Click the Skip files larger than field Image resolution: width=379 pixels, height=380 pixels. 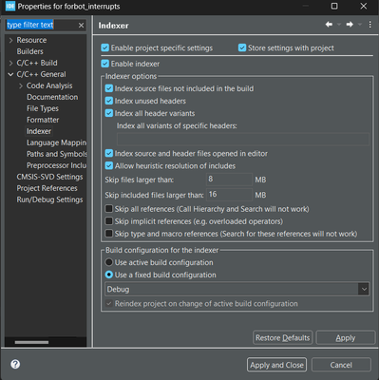229,180
